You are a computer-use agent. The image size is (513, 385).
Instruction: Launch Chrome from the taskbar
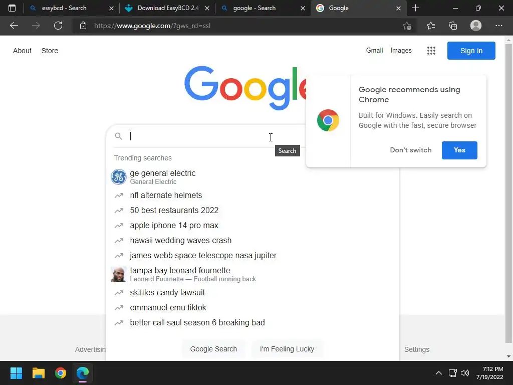(61, 373)
